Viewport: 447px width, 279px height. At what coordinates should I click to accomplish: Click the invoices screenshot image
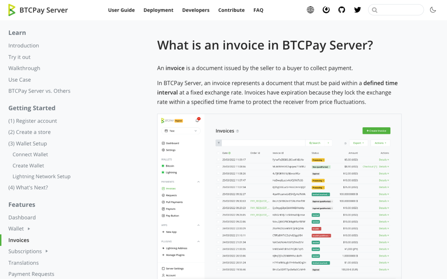279,196
